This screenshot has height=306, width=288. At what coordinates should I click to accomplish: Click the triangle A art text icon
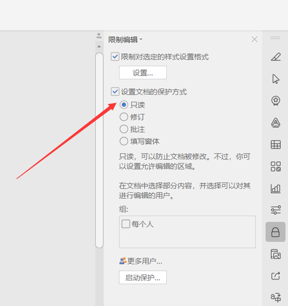pyautogui.click(x=276, y=123)
